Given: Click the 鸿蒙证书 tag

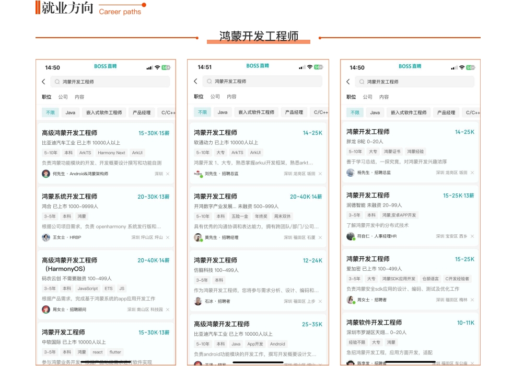Looking at the screenshot, I should pos(392,151).
